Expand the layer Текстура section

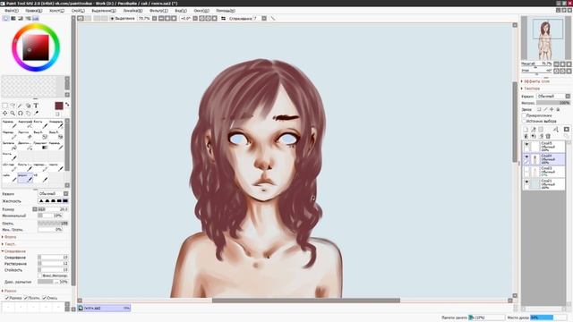[531, 89]
